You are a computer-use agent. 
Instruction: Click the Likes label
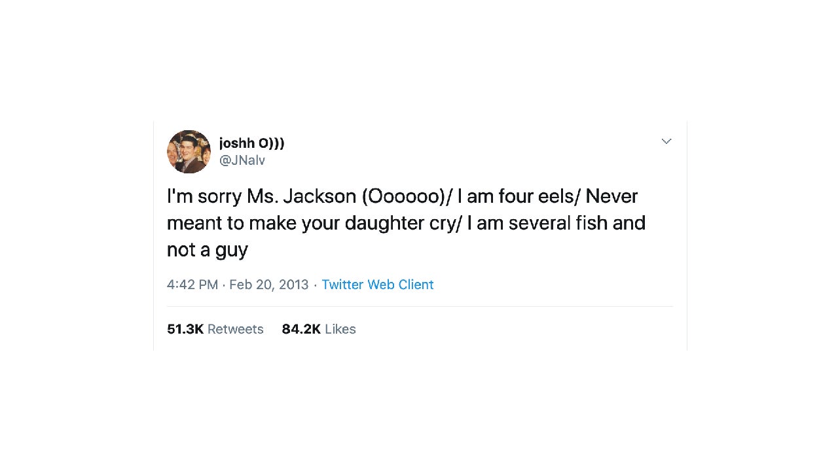pyautogui.click(x=340, y=329)
